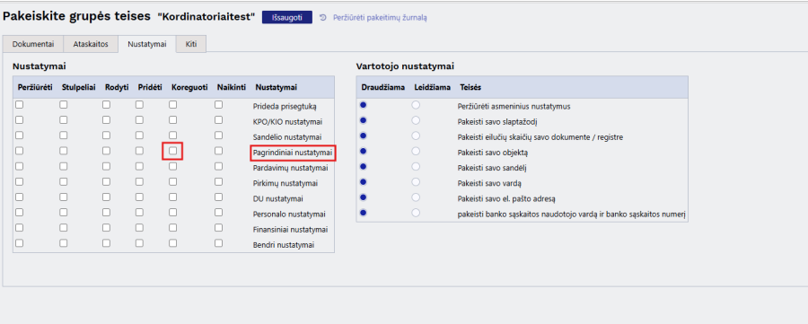Click the Naikinti column header
Viewport: 808px width, 324px height.
click(232, 87)
